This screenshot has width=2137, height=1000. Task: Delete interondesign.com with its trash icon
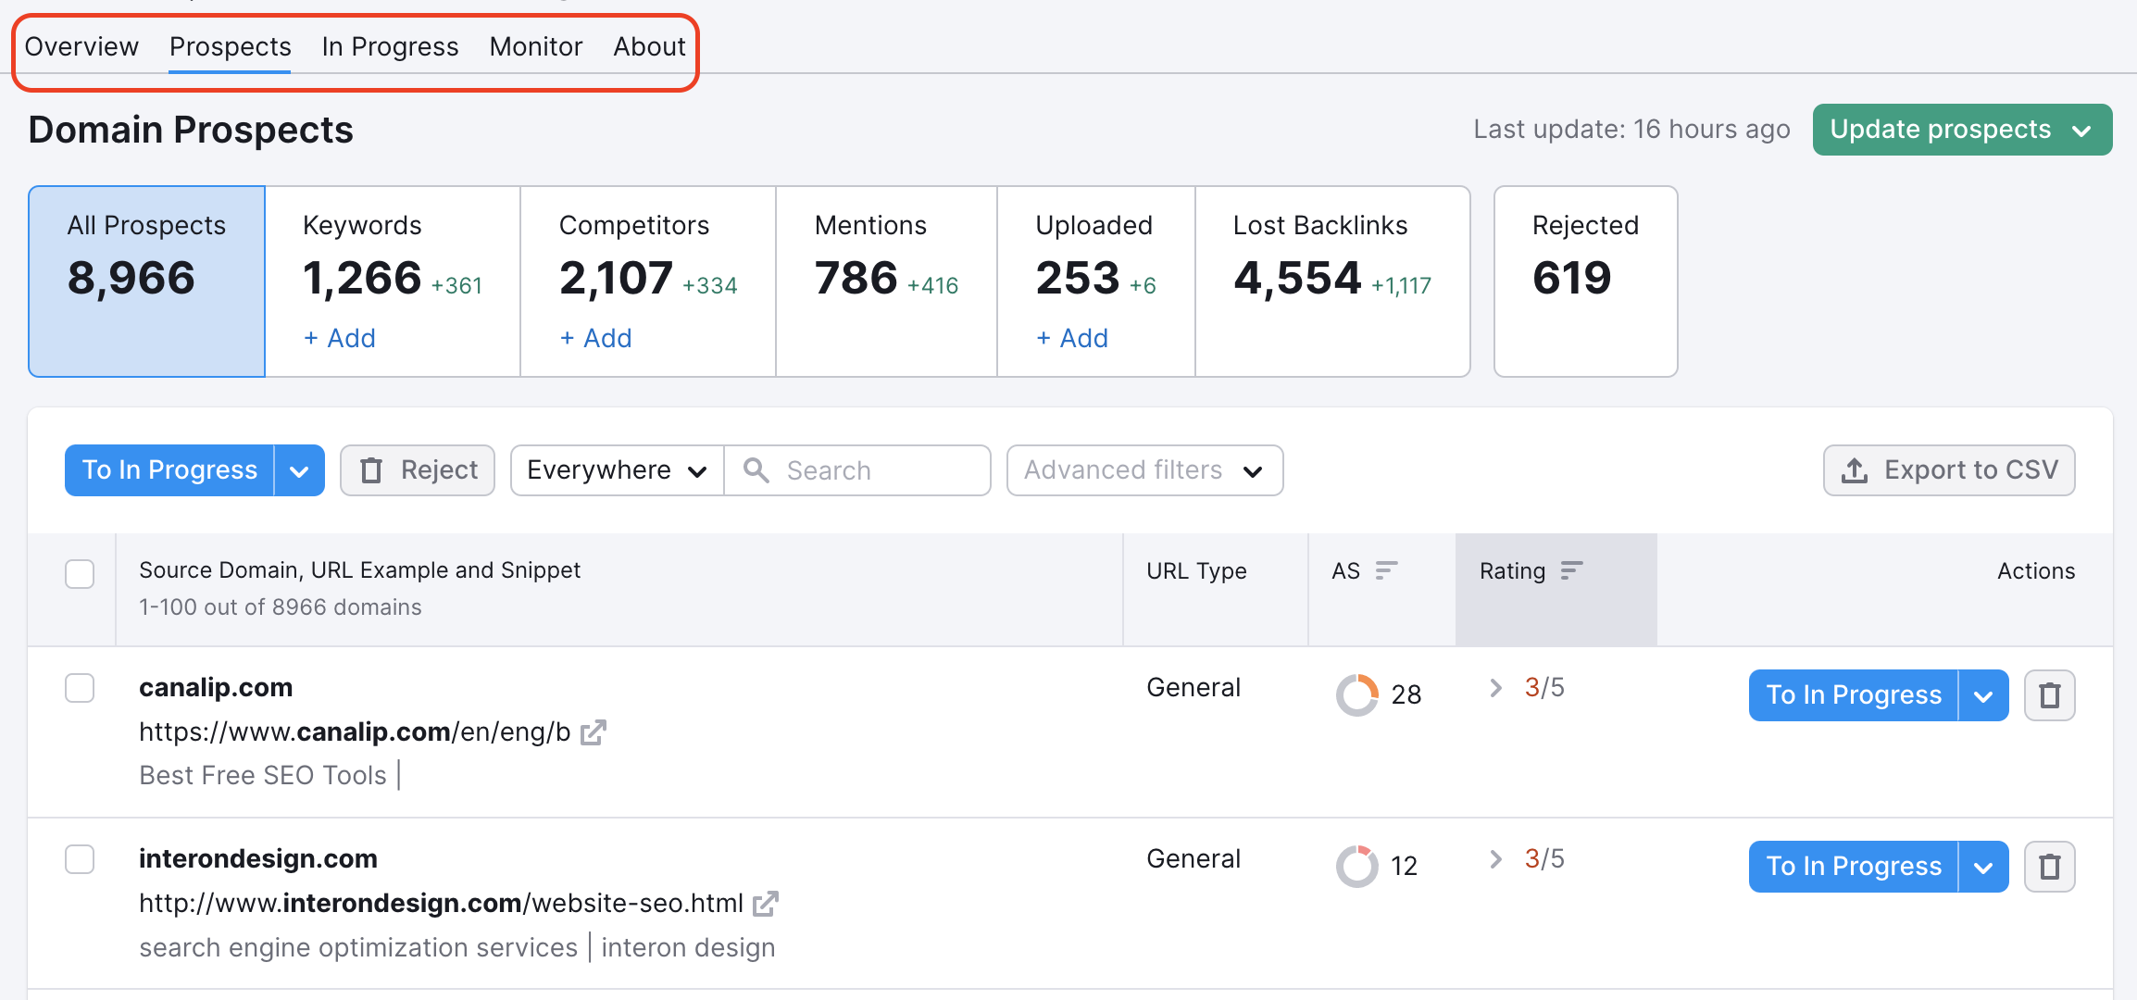[2049, 866]
